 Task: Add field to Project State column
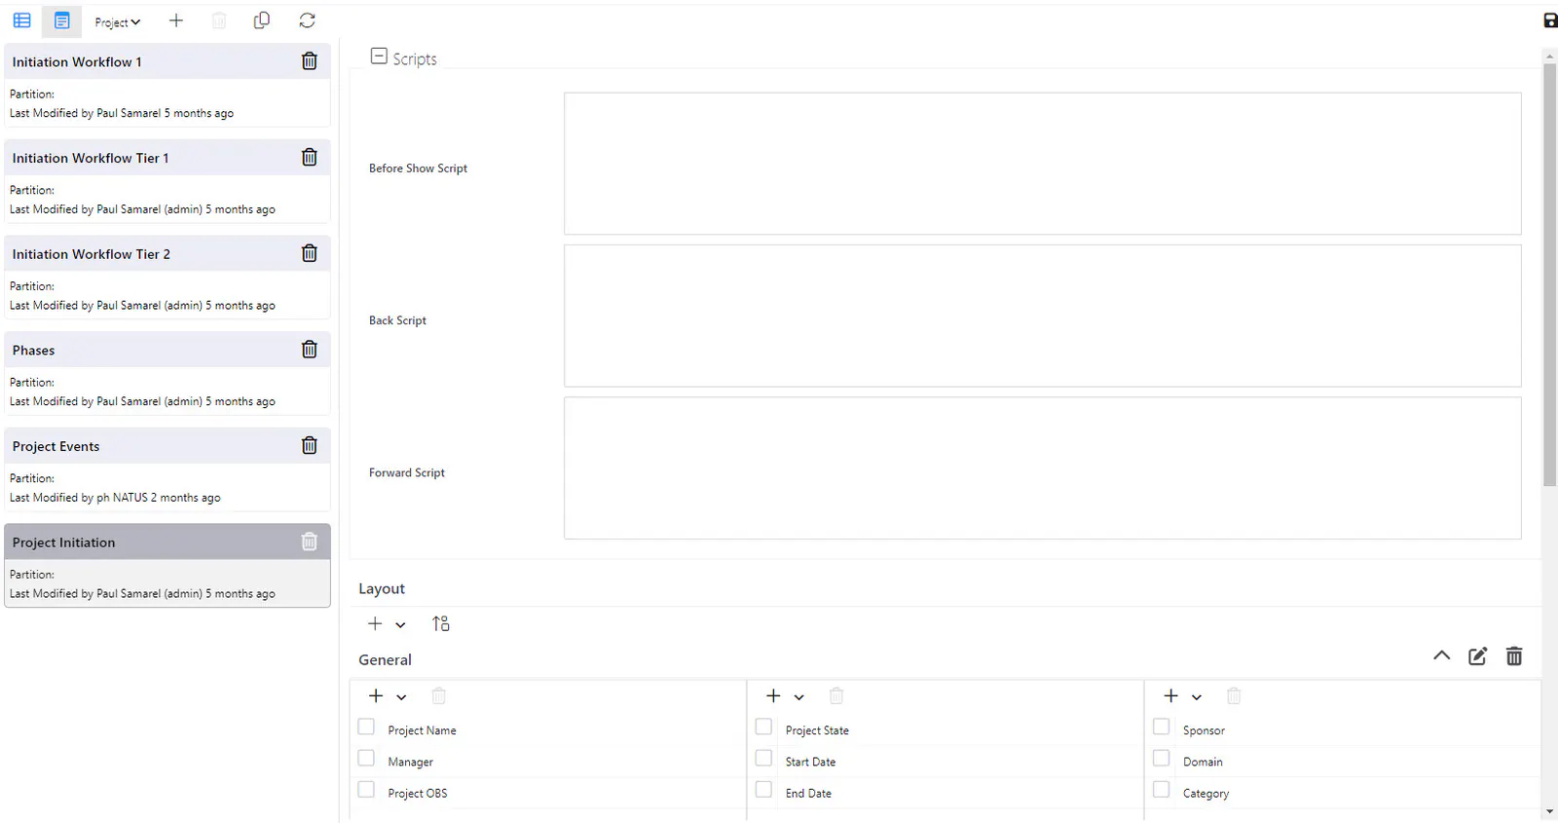tap(773, 695)
